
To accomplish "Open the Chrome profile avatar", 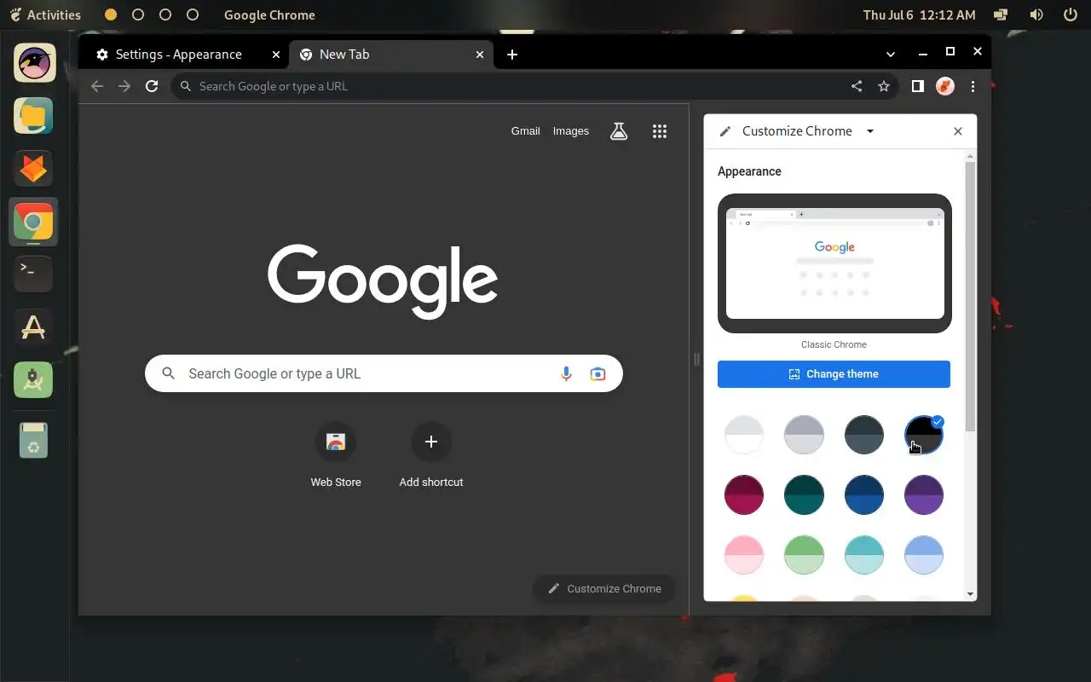I will point(945,86).
